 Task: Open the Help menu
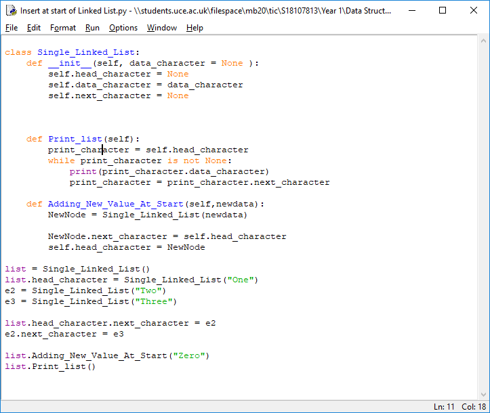(x=195, y=28)
